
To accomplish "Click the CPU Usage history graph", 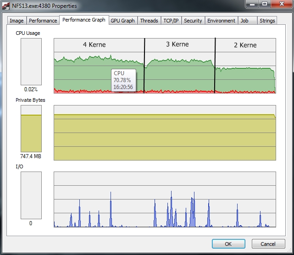I will (165, 66).
